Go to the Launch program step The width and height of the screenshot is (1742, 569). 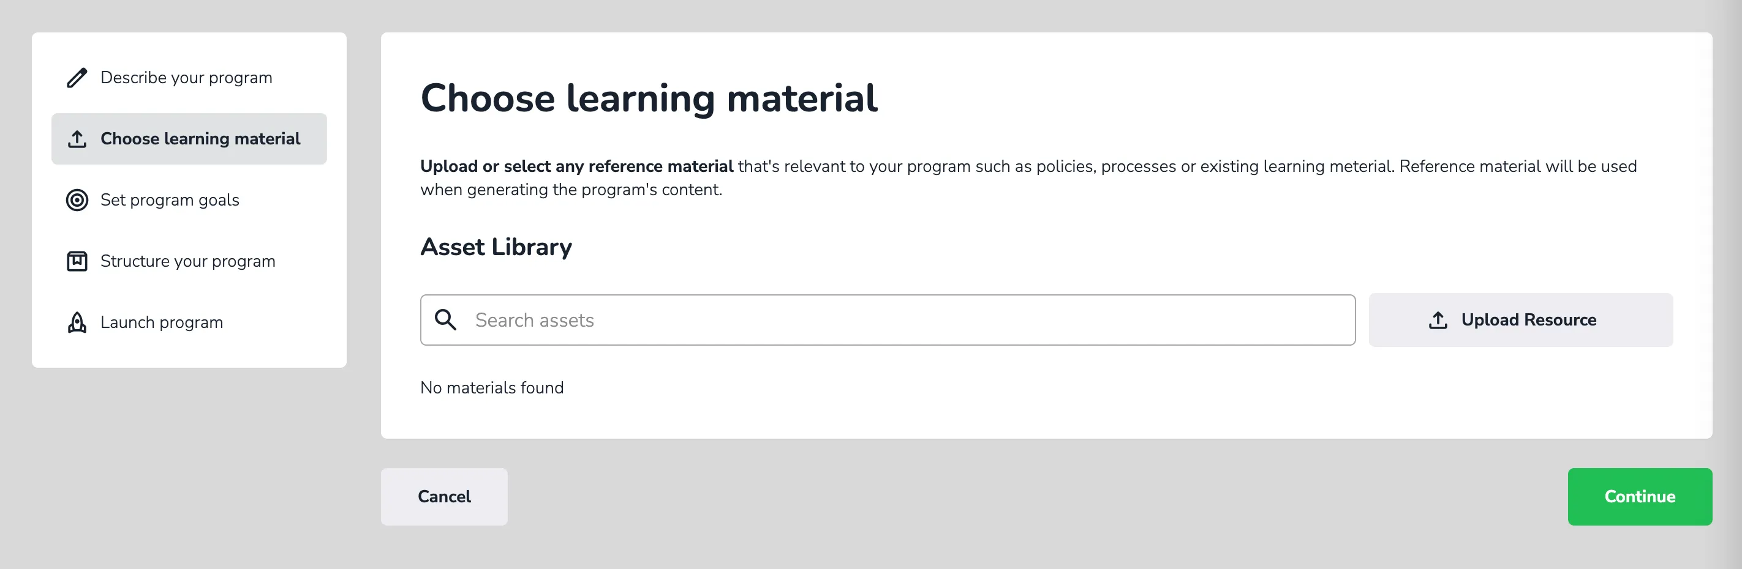[162, 322]
